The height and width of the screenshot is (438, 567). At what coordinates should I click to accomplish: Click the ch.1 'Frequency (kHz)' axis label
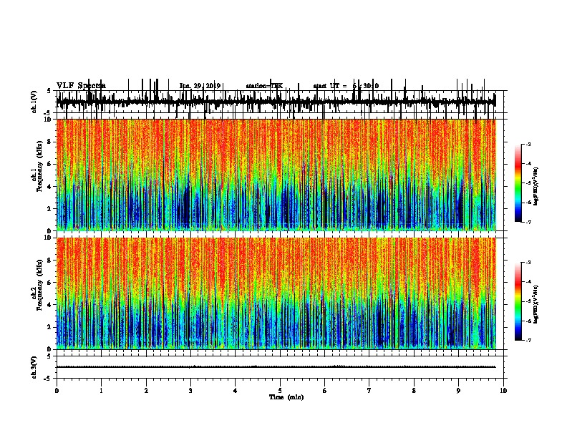coord(40,166)
